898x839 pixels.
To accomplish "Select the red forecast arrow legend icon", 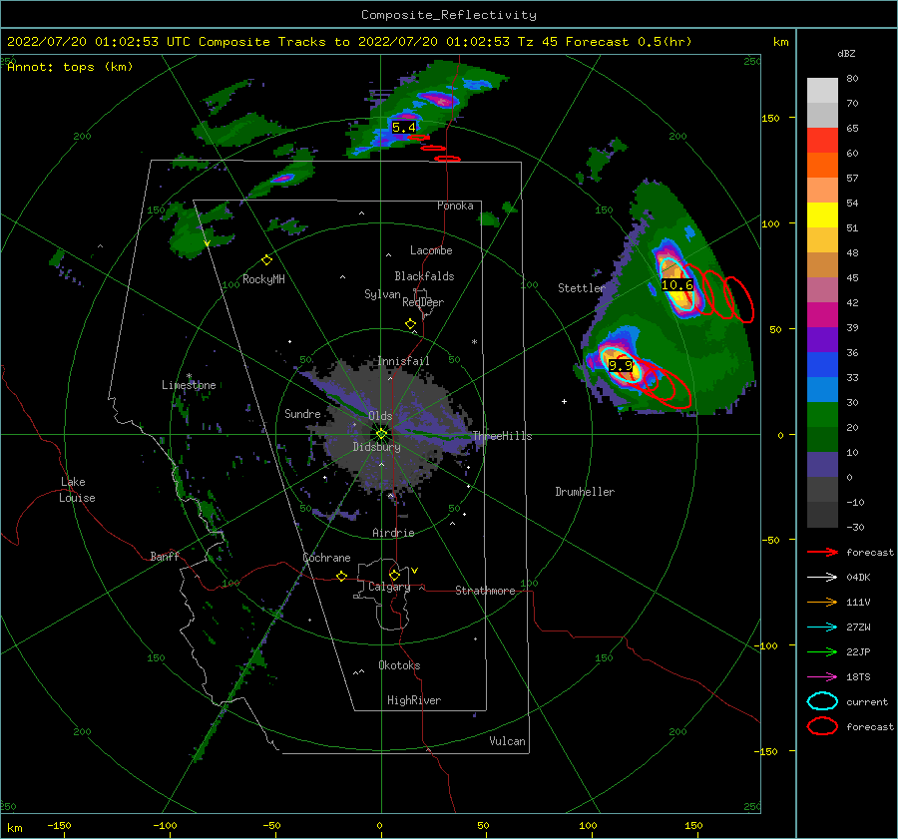I will pos(822,552).
